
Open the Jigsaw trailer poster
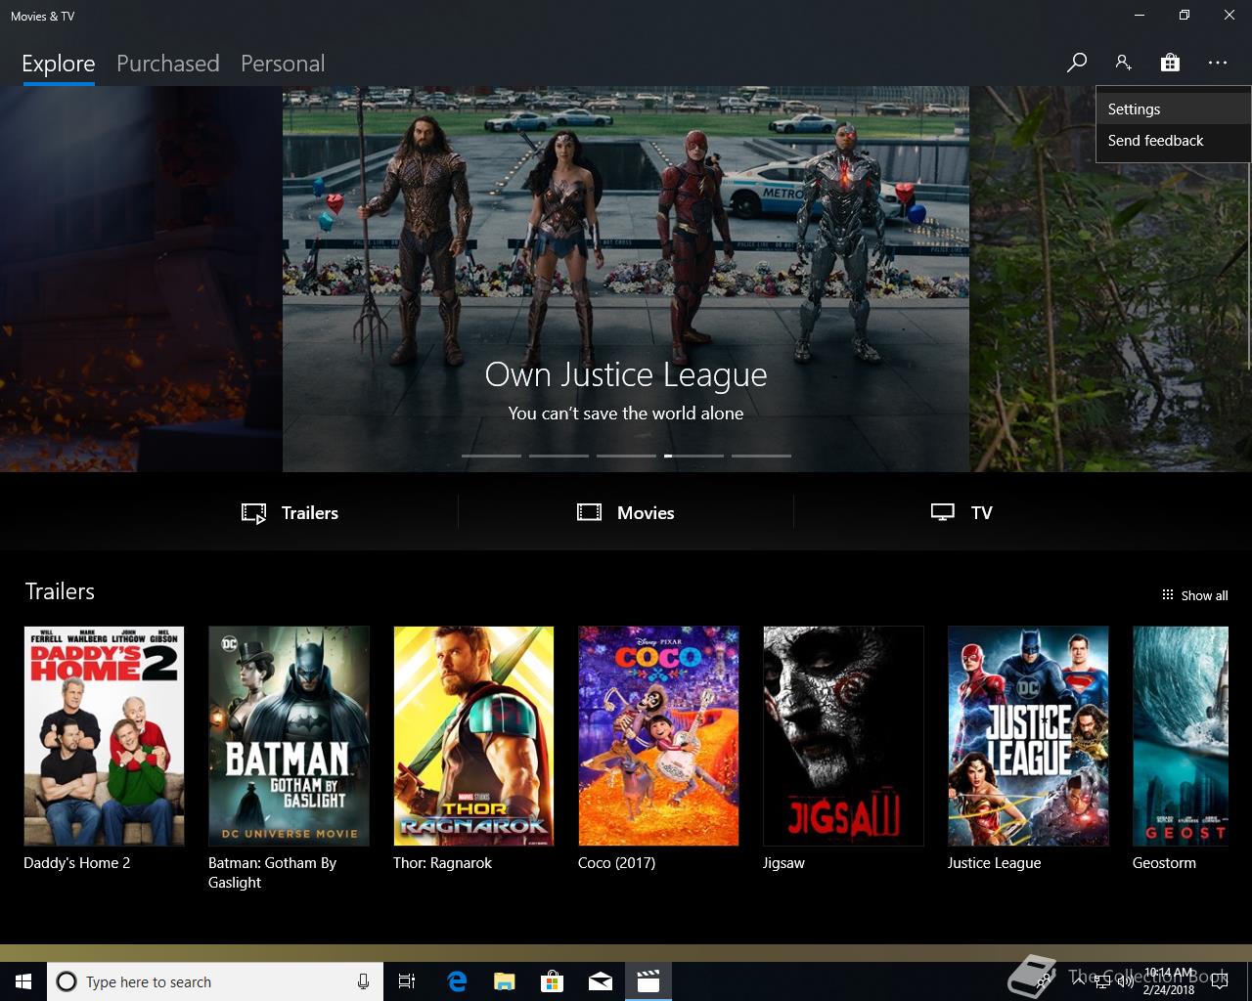tap(843, 736)
